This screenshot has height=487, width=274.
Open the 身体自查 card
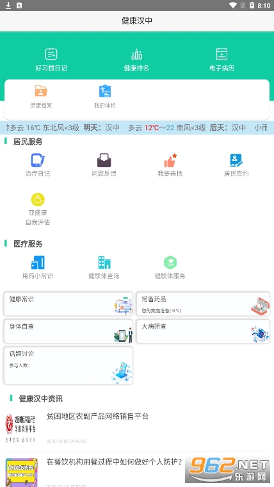tap(68, 331)
